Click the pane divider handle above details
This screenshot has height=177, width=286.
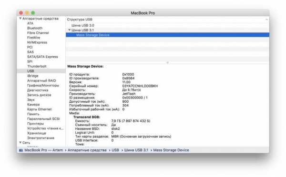(x=167, y=63)
